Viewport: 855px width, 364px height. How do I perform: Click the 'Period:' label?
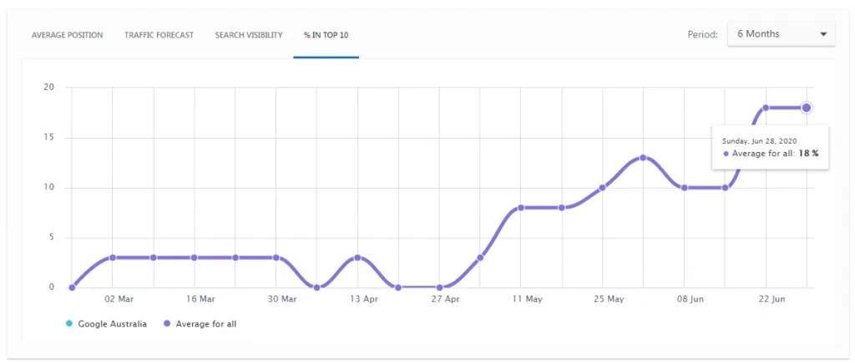point(703,34)
